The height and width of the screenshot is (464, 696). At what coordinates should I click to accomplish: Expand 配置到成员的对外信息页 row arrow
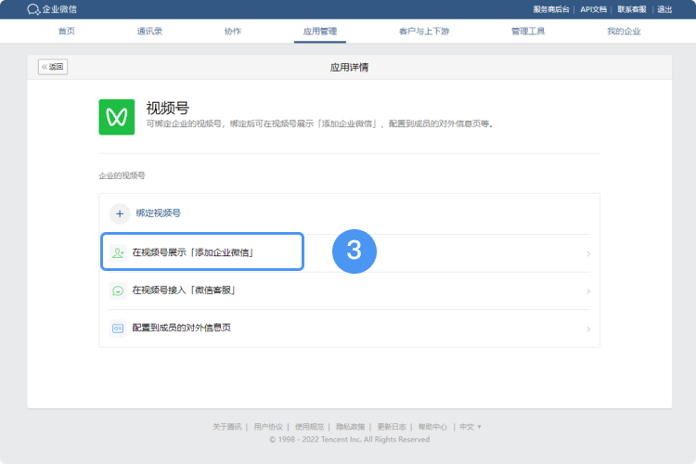click(588, 329)
